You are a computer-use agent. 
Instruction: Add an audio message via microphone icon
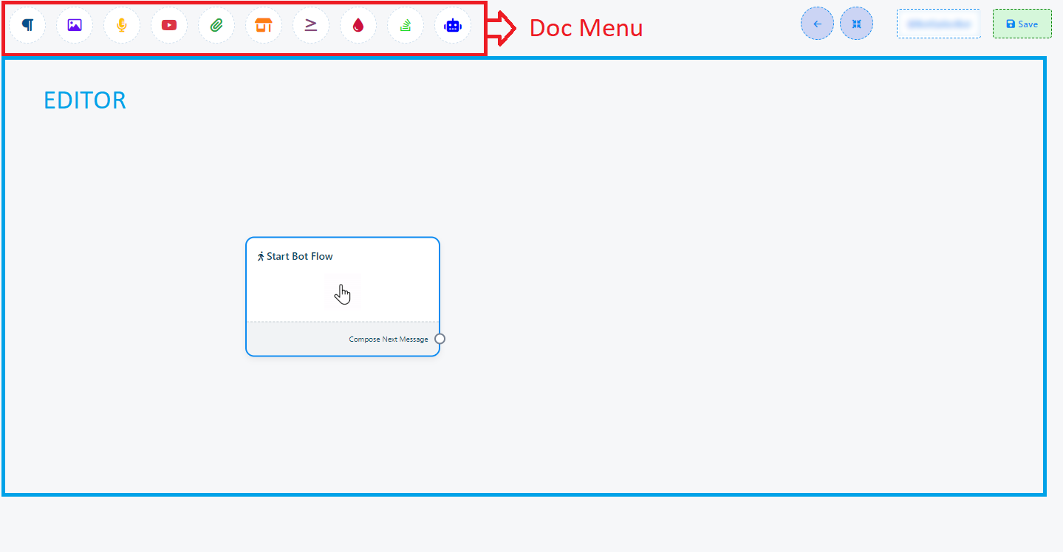pos(122,25)
